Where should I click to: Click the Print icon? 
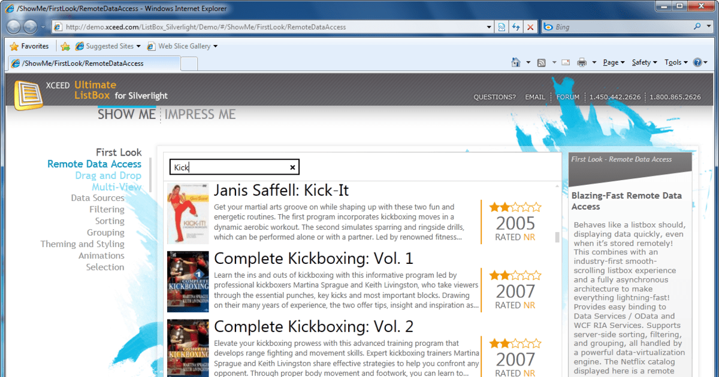coord(582,62)
